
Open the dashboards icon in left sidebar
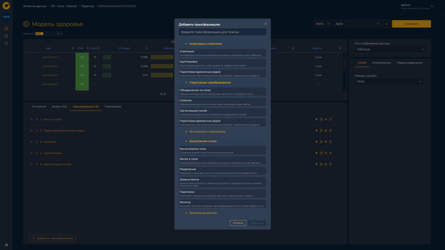pos(6,29)
